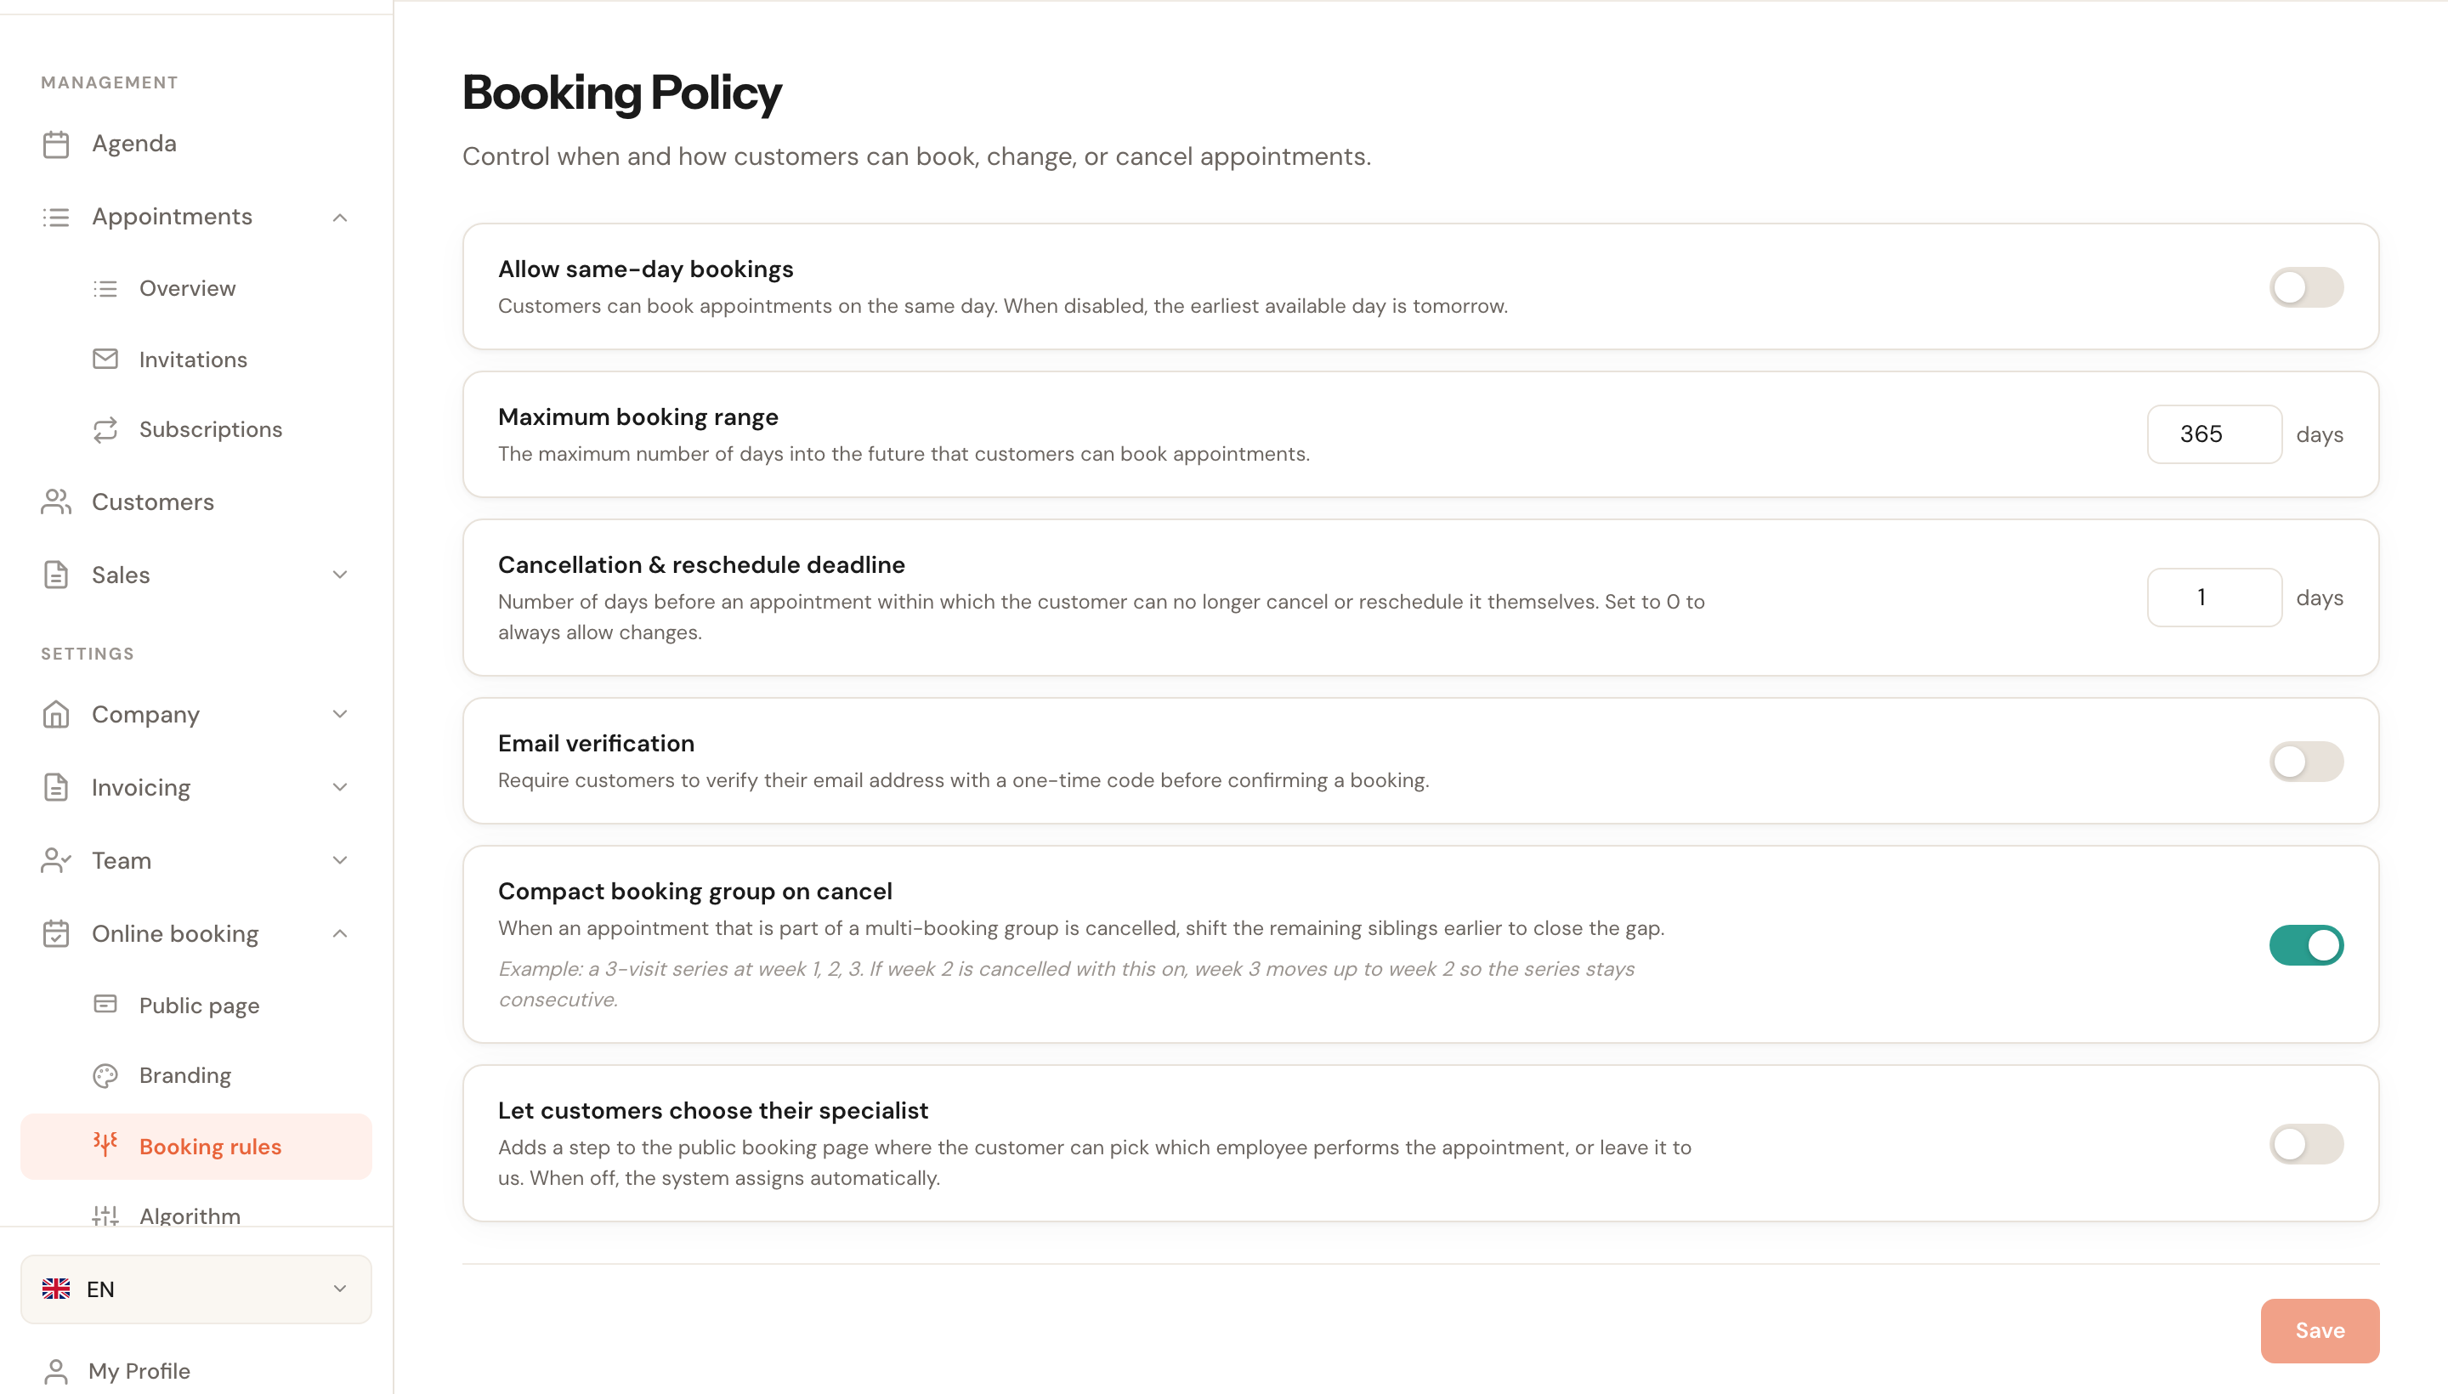The width and height of the screenshot is (2448, 1394).
Task: Open the Public page settings
Action: [x=196, y=1006]
